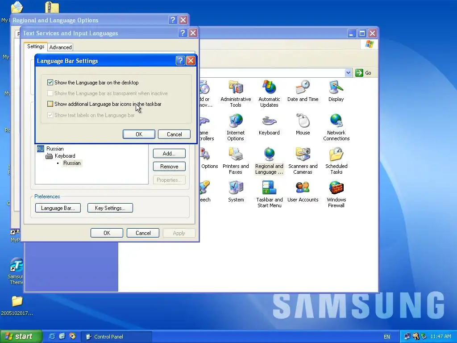
Task: Open Keyboard control panel icon
Action: (269, 124)
